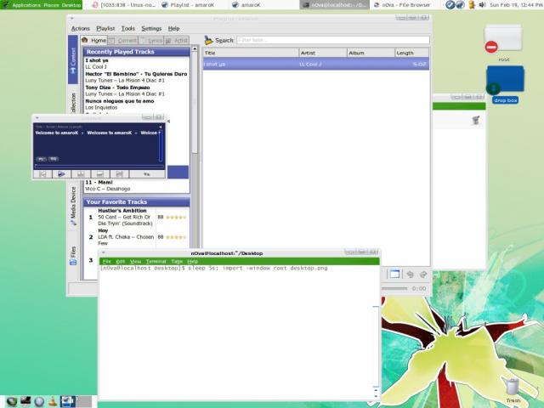
Task: Select the 'I shot ya' playlist row
Action: click(315, 65)
